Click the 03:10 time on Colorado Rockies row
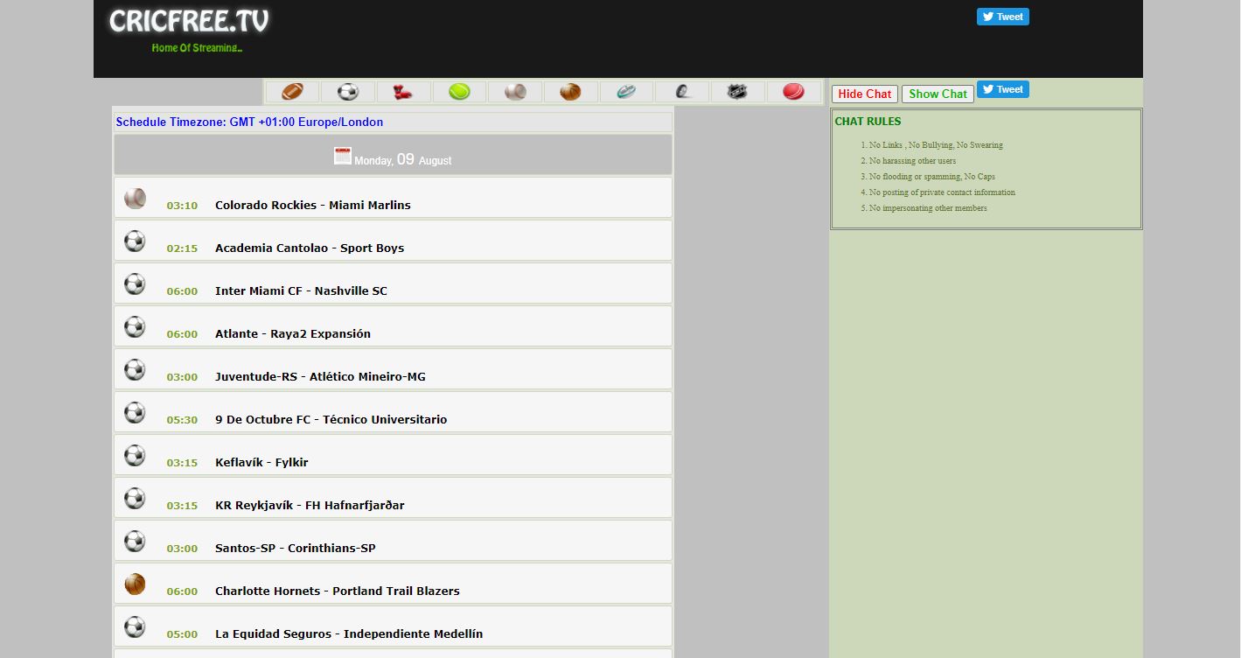1241x658 pixels. [182, 206]
